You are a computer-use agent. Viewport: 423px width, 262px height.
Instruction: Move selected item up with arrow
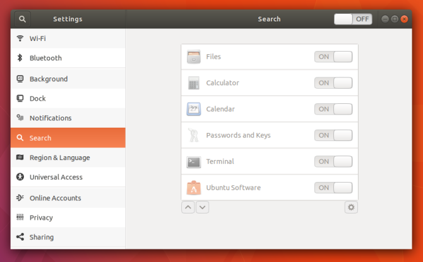coord(188,207)
